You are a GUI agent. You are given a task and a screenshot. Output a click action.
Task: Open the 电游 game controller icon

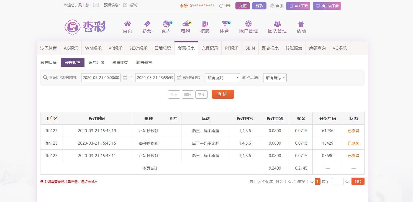(x=186, y=24)
